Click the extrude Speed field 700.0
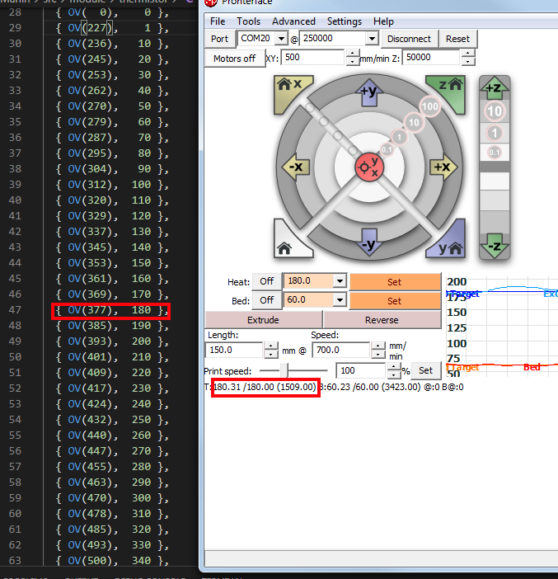 [340, 350]
